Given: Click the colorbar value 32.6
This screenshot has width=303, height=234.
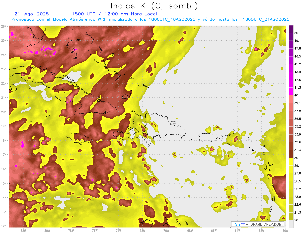Looking at the screenshot, I should coord(298,142).
